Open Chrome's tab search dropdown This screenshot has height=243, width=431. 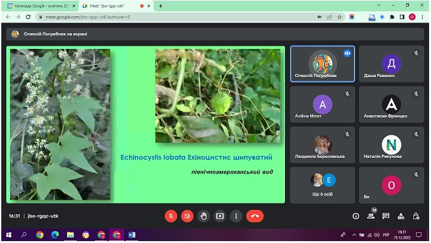point(378,5)
